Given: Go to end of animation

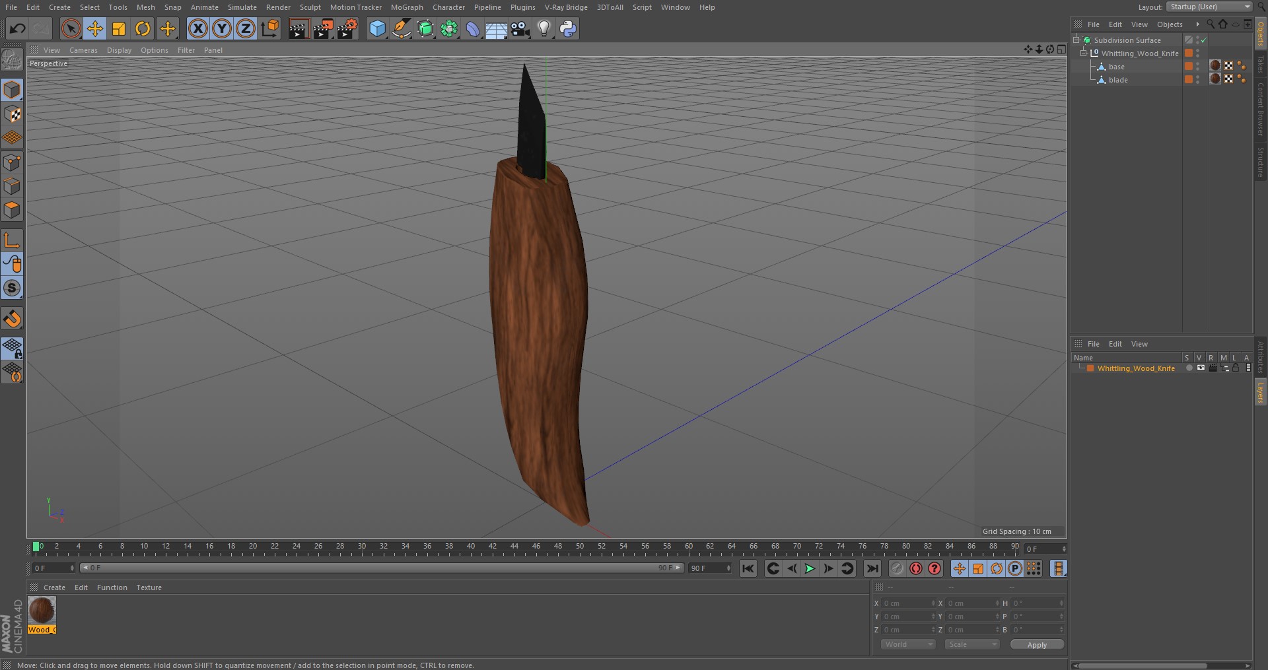Looking at the screenshot, I should [872, 568].
